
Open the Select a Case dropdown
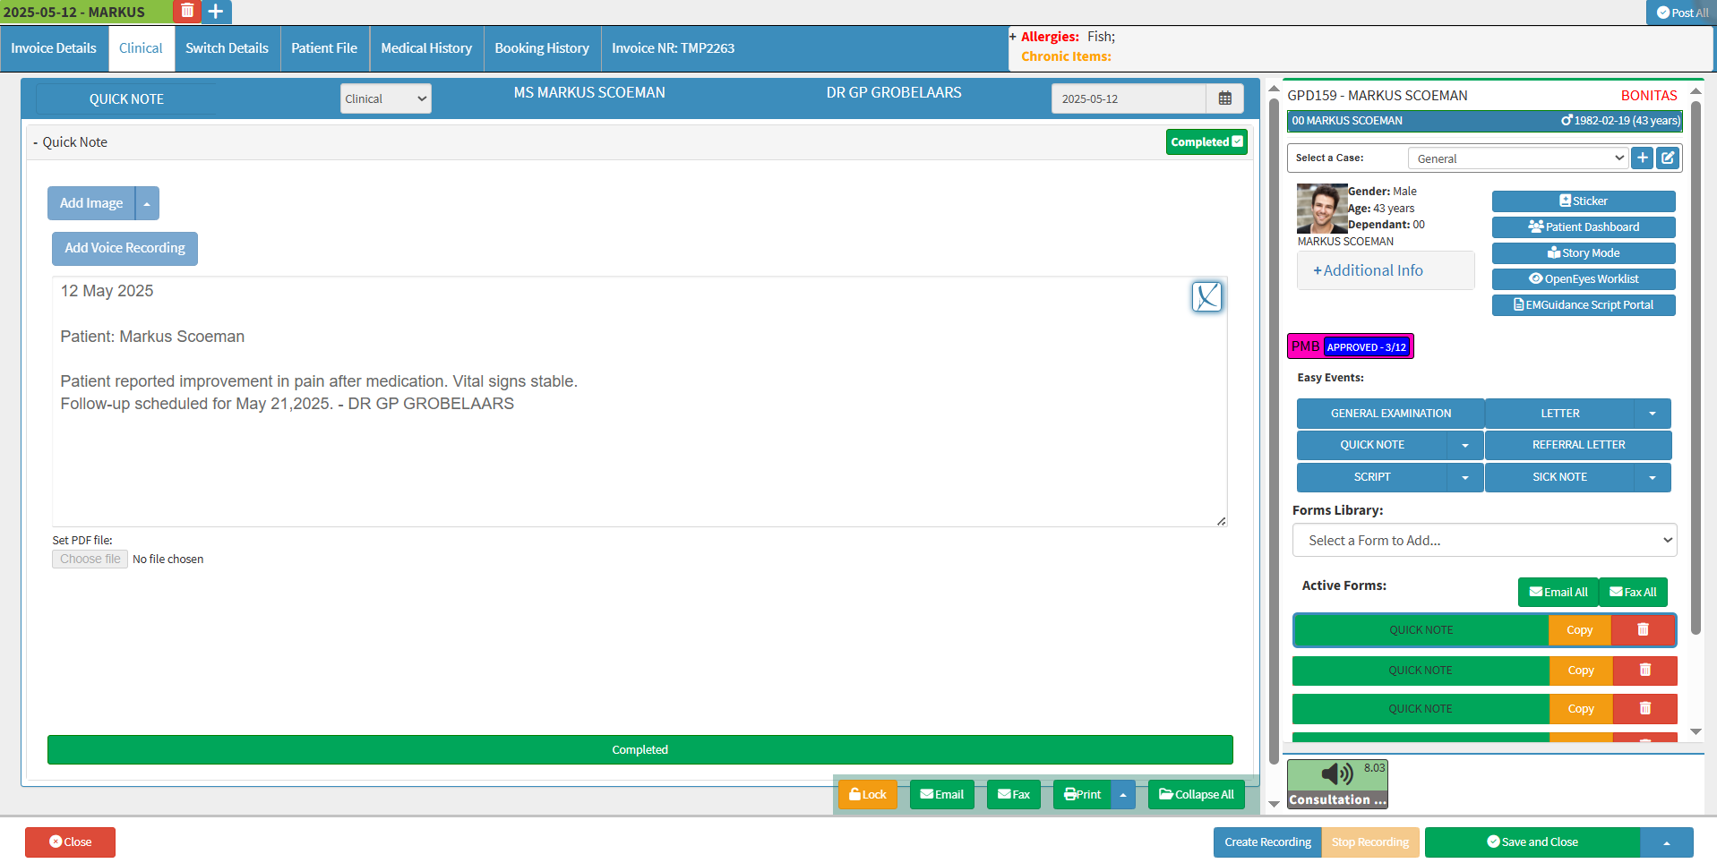click(x=1519, y=158)
